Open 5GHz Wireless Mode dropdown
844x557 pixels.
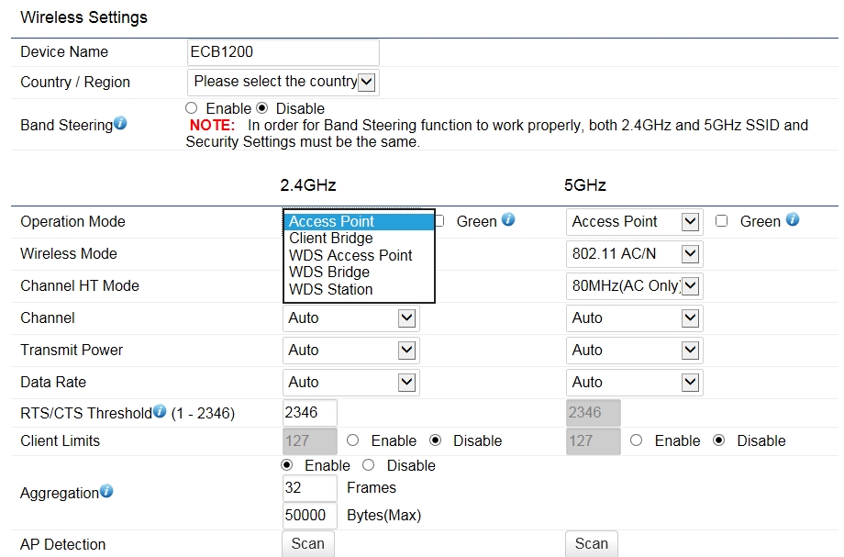[x=634, y=253]
